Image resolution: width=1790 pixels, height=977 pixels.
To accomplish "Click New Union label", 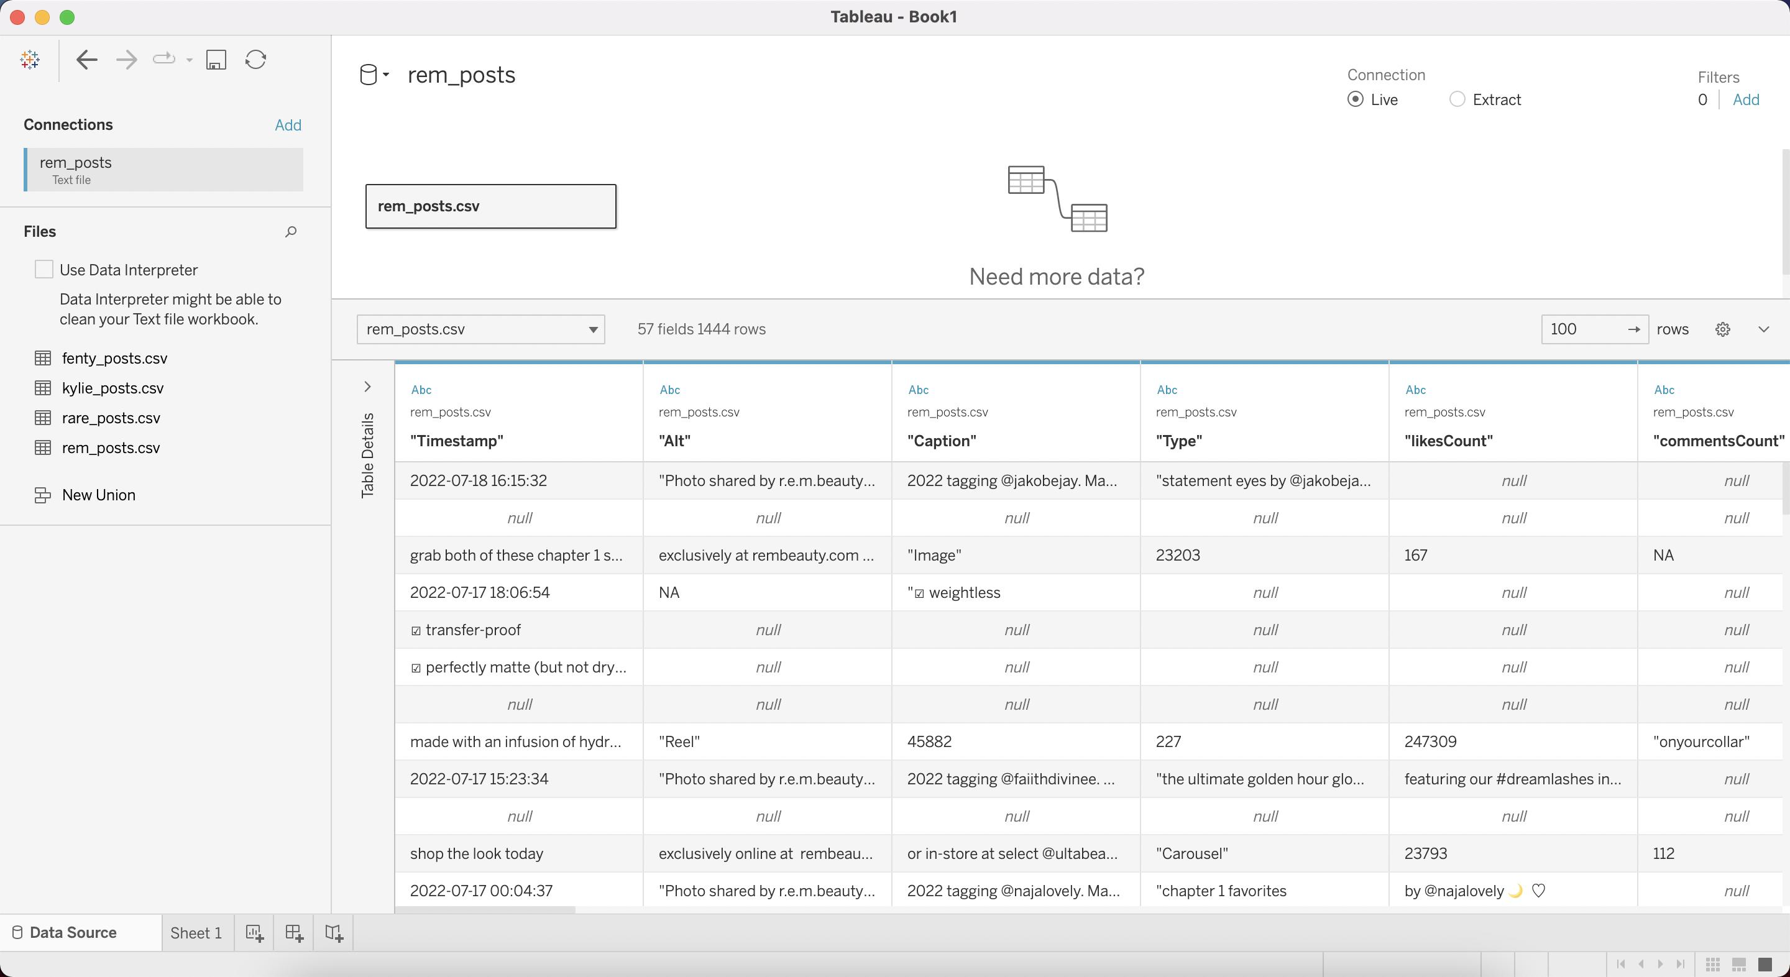I will pyautogui.click(x=99, y=495).
